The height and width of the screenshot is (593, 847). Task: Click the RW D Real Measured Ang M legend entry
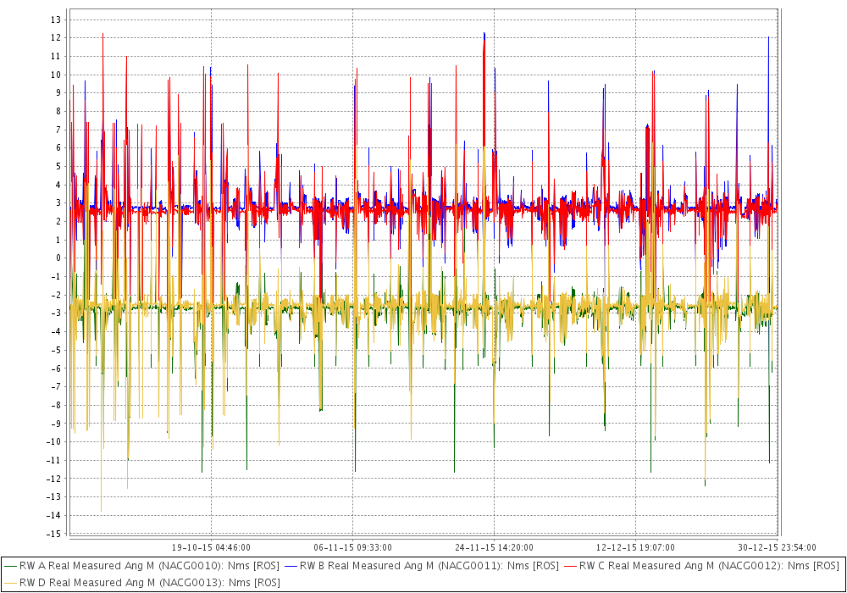tap(141, 583)
